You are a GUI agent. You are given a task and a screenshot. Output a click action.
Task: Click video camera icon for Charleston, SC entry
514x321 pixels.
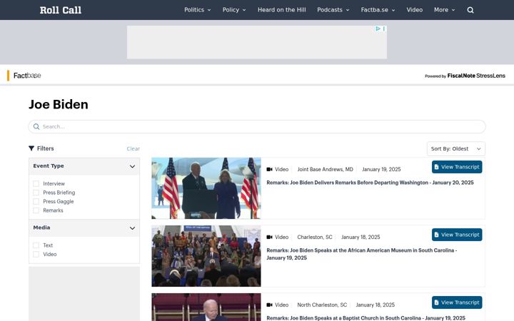[269, 237]
